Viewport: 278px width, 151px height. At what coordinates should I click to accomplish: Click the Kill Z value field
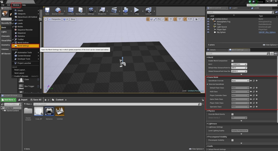(239, 64)
